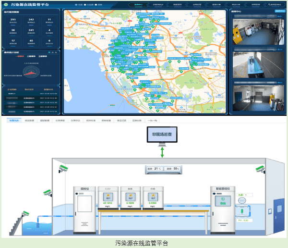Click the button at the top-right of the video panel

pos(276,10)
